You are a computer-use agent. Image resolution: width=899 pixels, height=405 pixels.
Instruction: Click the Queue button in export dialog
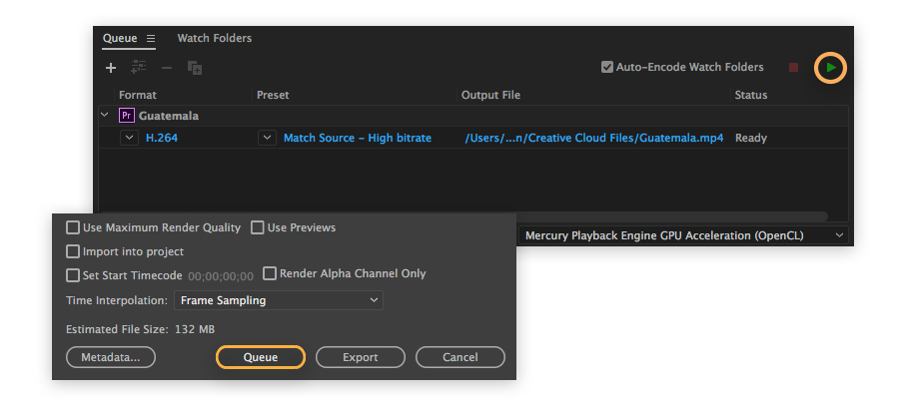click(261, 357)
